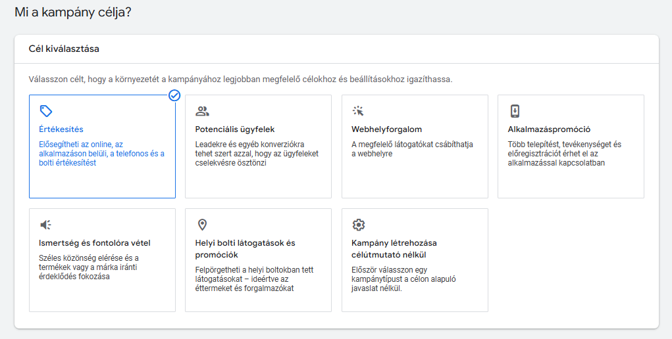The width and height of the screenshot is (672, 339).
Task: Click the Alkalmazáspromóció description text
Action: point(565,154)
